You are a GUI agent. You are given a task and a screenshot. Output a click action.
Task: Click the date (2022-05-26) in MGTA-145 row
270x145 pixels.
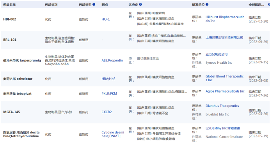click(258, 114)
